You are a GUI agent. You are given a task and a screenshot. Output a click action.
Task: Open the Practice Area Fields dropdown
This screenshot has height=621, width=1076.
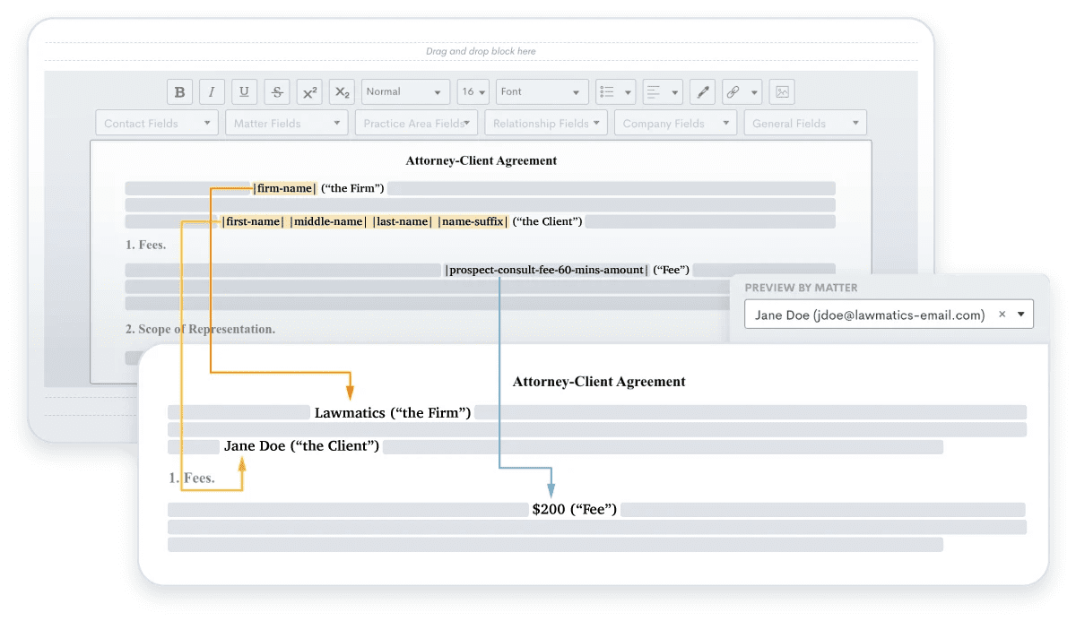tap(416, 123)
